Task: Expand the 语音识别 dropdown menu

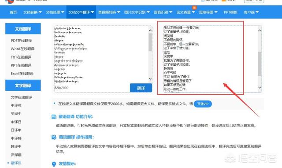Action: pos(163,12)
